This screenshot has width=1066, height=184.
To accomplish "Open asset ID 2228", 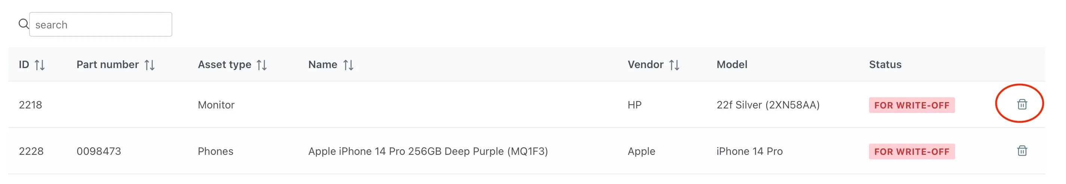I will tap(31, 151).
